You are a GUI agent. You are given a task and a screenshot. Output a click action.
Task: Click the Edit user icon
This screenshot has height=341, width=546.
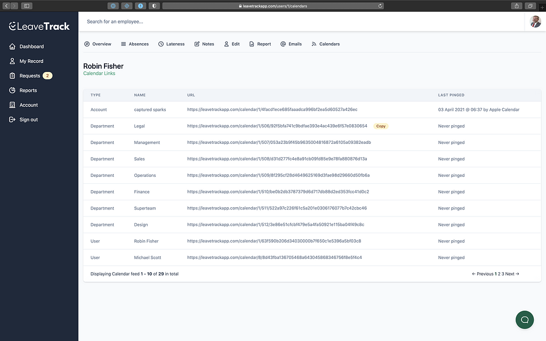point(226,44)
